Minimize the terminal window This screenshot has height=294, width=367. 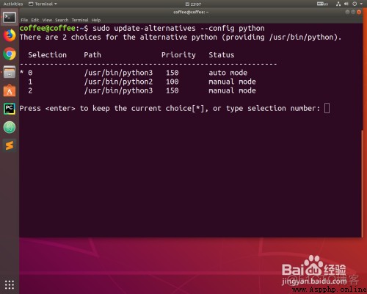[347, 12]
